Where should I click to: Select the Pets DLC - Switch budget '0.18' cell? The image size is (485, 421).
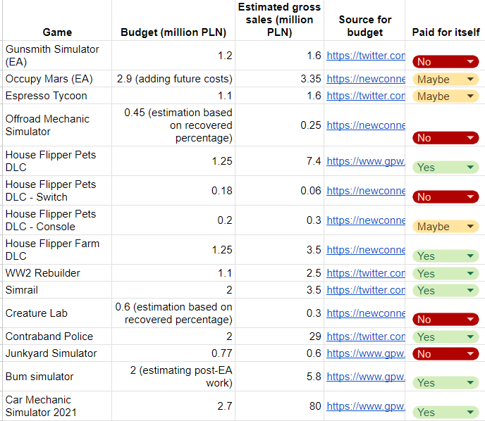[x=173, y=191]
